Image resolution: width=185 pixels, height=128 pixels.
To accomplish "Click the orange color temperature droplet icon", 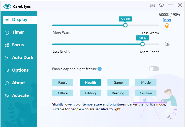I will [167, 25].
